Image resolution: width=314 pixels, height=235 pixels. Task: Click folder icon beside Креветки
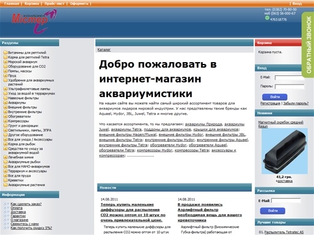point(5,180)
